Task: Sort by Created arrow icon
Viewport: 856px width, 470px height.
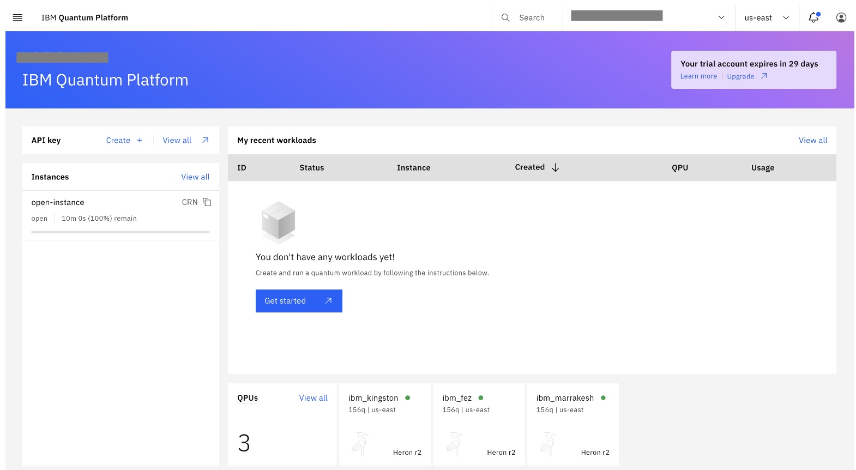Action: 555,167
